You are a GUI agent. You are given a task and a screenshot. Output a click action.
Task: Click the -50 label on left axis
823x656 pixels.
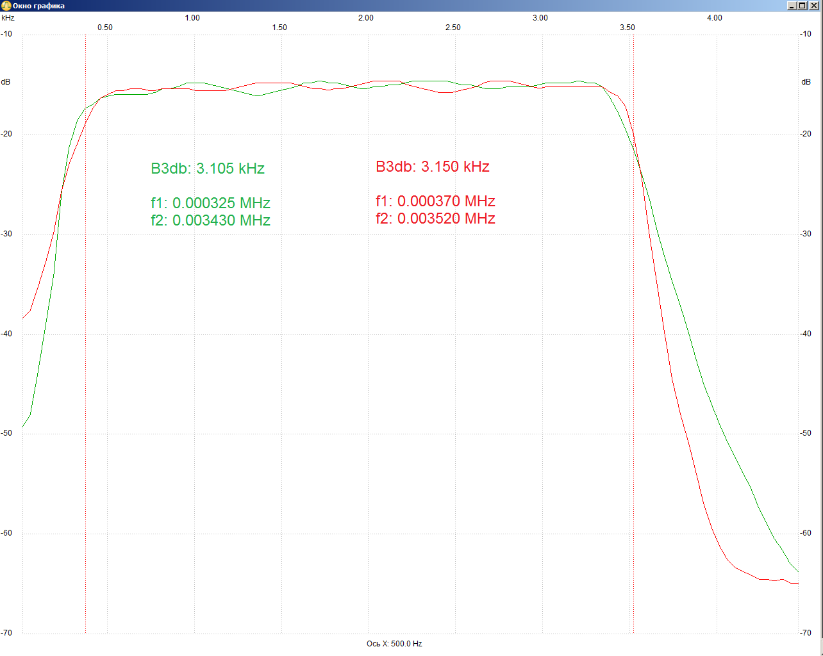pyautogui.click(x=6, y=433)
